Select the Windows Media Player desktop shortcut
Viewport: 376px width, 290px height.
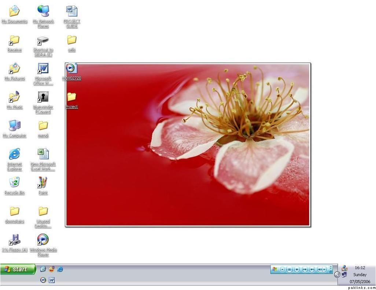pyautogui.click(x=43, y=240)
